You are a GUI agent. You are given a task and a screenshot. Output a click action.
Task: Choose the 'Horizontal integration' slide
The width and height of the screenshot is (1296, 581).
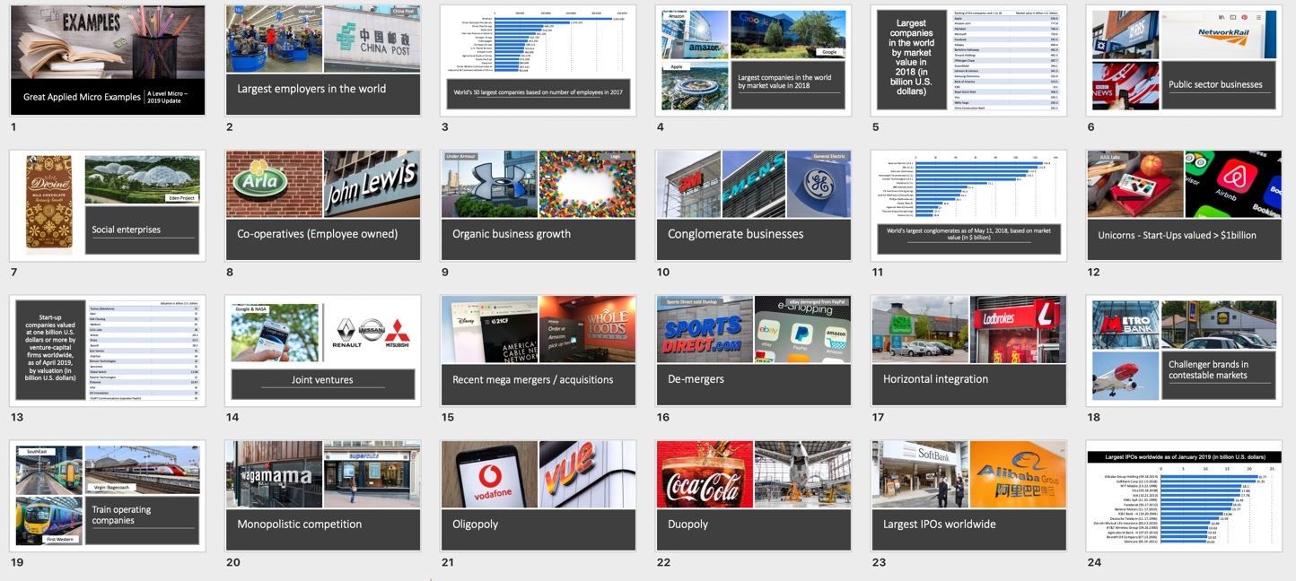pos(968,351)
